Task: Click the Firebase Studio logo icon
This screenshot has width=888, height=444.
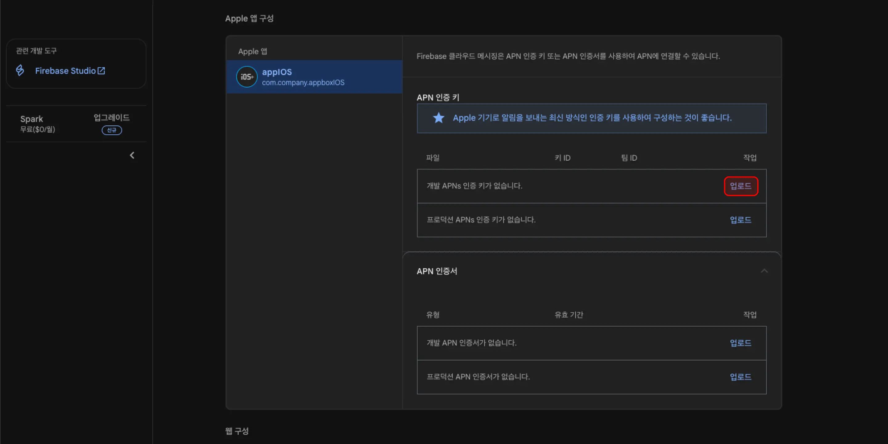Action: 20,71
